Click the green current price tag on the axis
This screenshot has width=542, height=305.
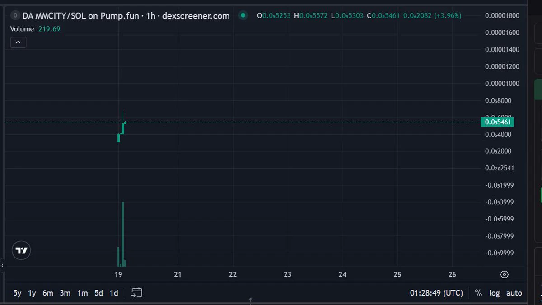click(498, 122)
